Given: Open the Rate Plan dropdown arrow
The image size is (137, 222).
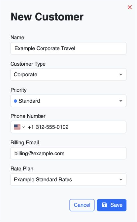Looking at the screenshot, I should tap(121, 180).
